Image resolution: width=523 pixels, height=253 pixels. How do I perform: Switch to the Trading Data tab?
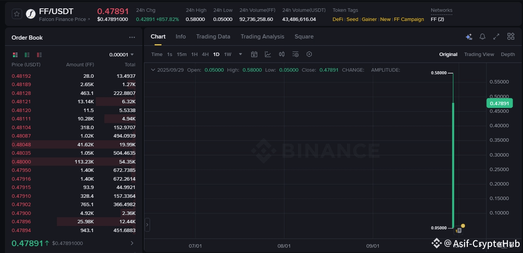(213, 37)
